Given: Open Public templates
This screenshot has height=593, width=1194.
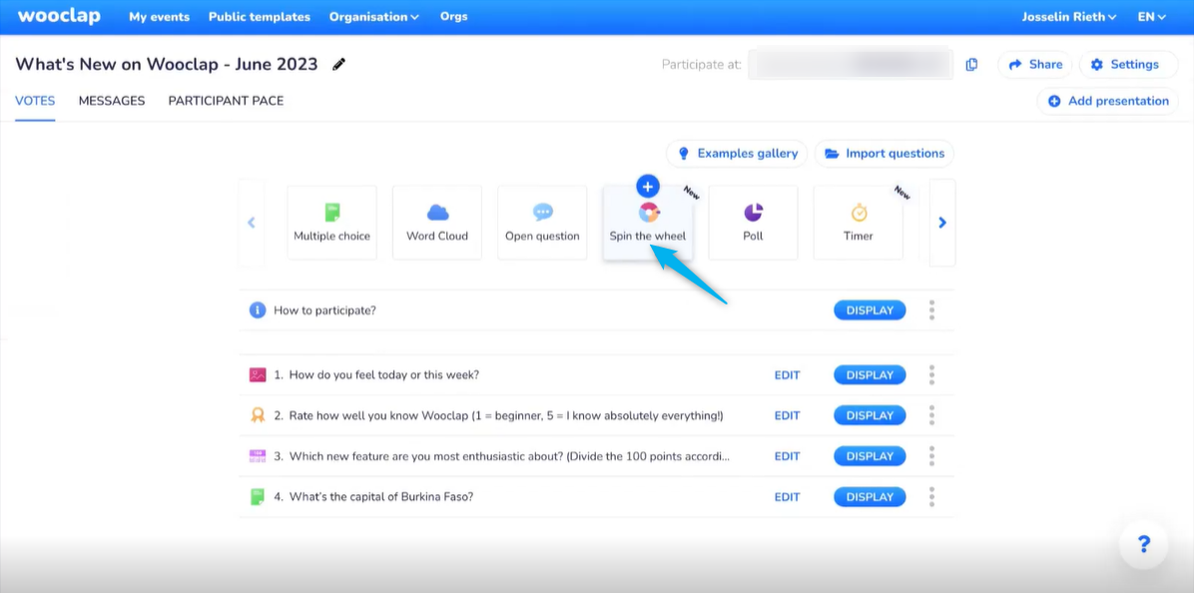Looking at the screenshot, I should tap(260, 17).
